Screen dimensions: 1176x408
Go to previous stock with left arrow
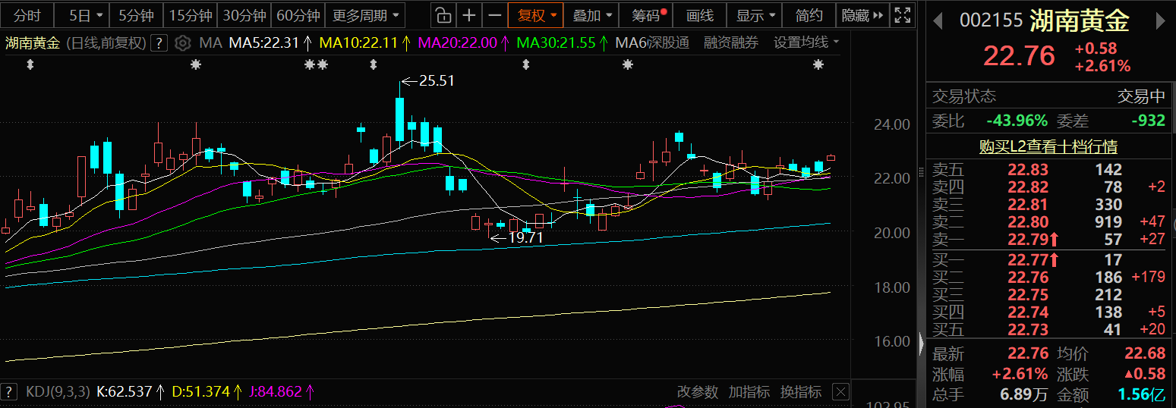point(939,22)
